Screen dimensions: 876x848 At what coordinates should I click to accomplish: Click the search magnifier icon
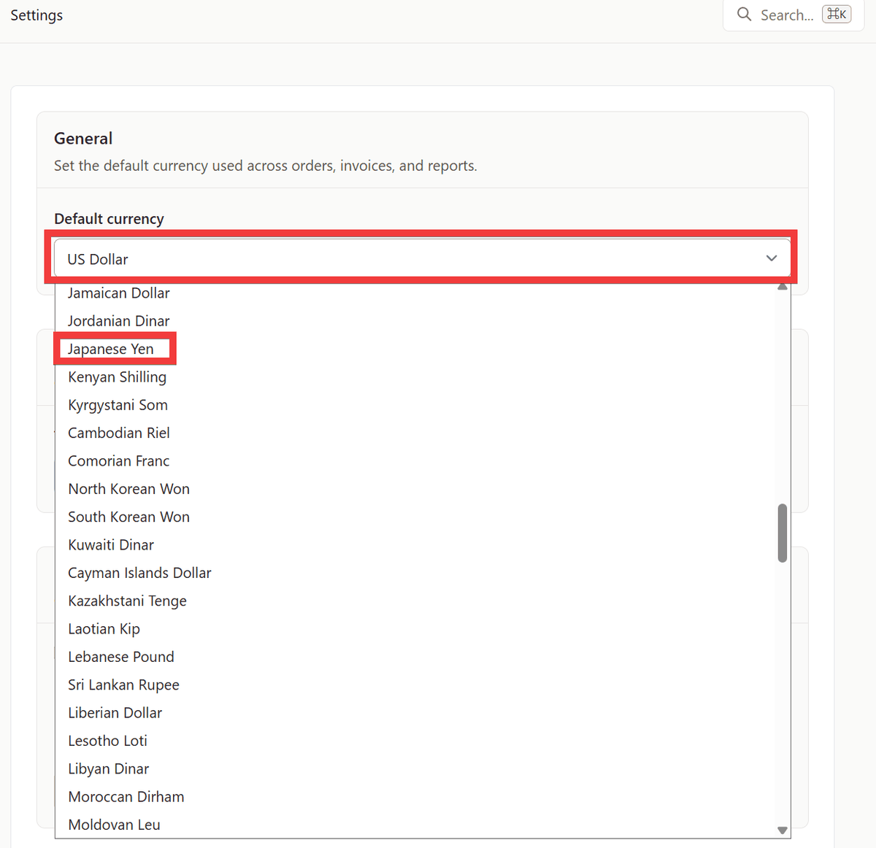744,15
